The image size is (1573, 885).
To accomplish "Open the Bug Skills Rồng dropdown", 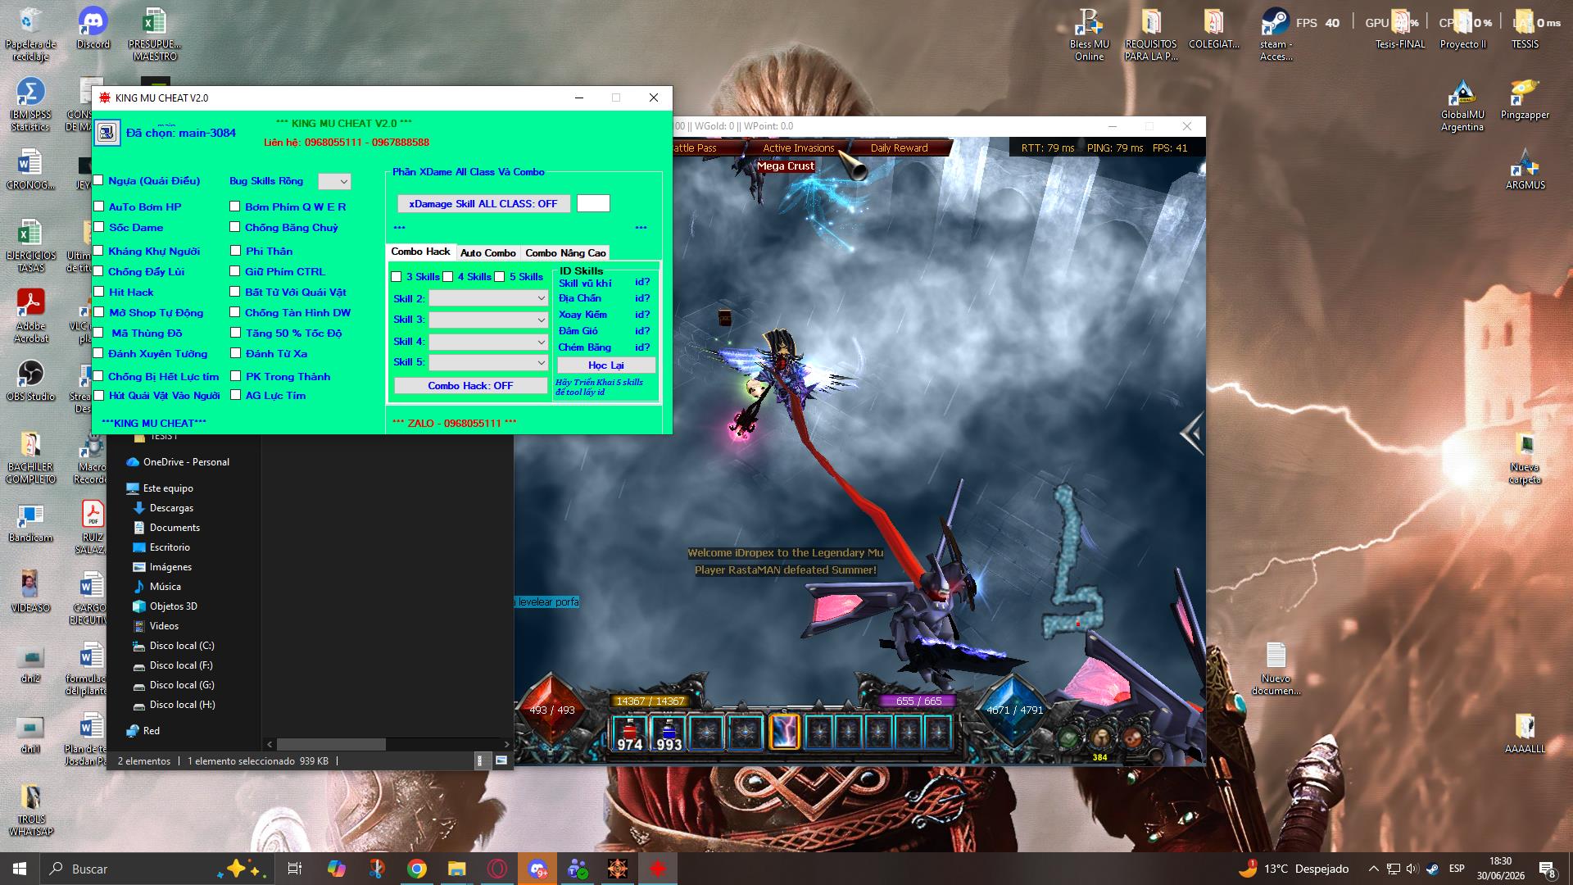I will coord(334,181).
